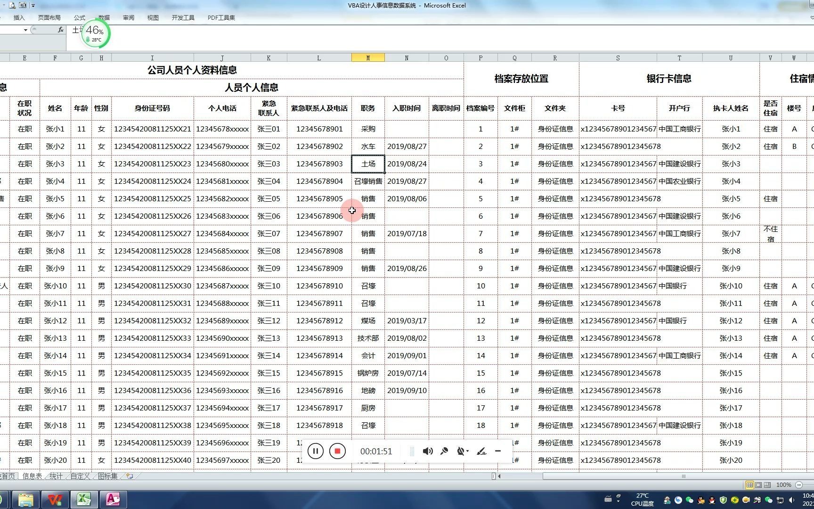Select the 锅炉房 job cell
The image size is (814, 509).
point(368,373)
